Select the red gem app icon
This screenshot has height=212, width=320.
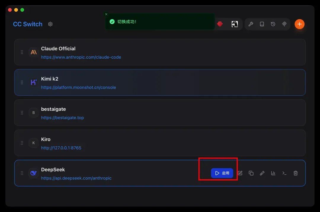[220, 24]
